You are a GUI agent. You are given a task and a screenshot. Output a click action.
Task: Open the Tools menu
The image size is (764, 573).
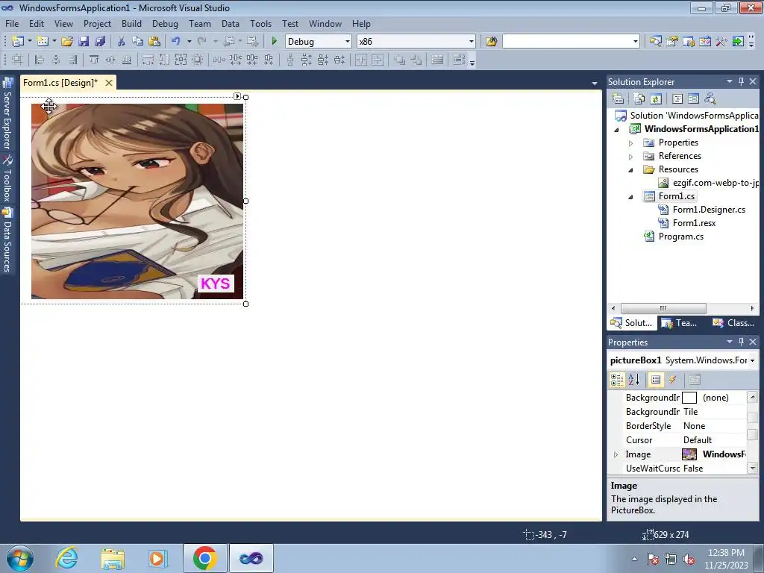(x=260, y=24)
